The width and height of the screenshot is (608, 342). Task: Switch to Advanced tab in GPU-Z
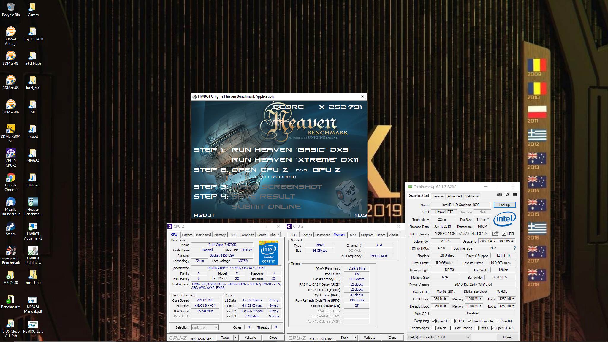455,196
